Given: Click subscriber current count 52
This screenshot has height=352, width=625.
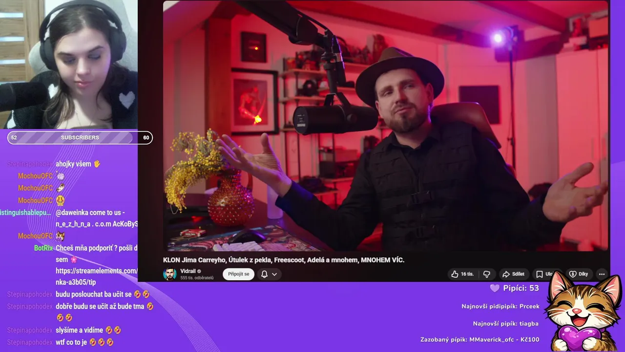Looking at the screenshot, I should coord(14,138).
